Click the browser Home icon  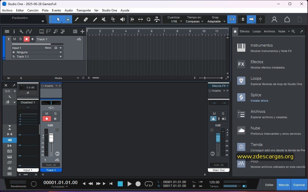(235, 31)
